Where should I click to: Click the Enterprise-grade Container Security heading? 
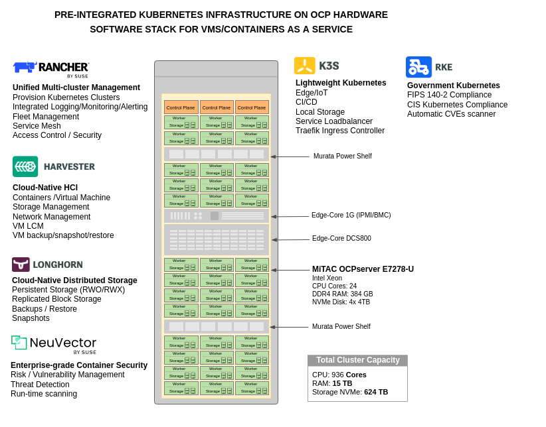(79, 365)
